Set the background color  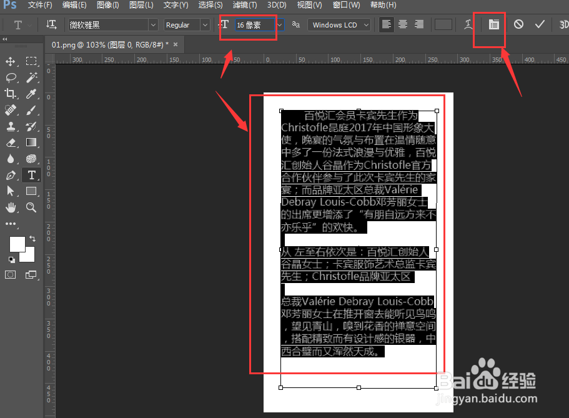29,256
